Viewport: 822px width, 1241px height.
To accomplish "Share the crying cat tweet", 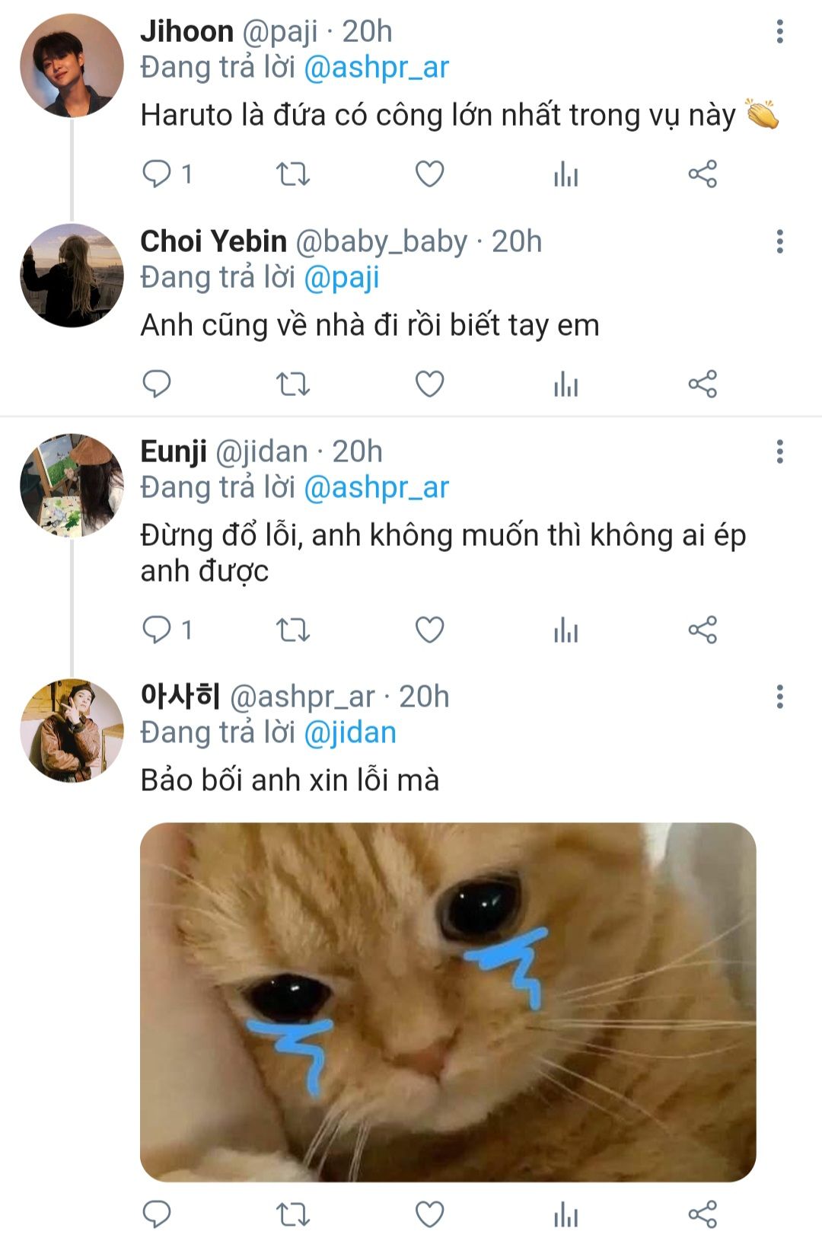I will point(703,1214).
